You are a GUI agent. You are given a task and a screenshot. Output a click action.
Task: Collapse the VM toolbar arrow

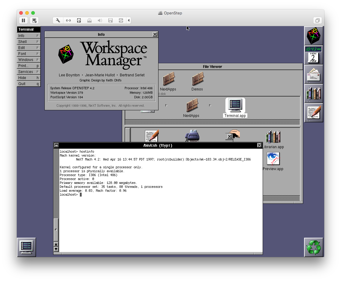129,20
